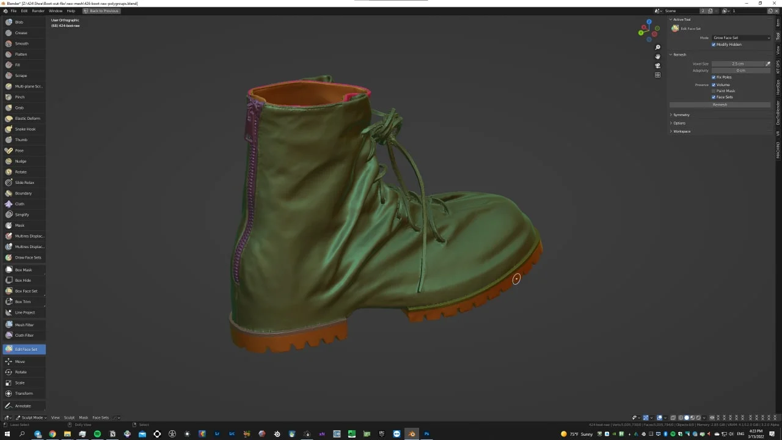Click the Remesh button

tap(720, 105)
